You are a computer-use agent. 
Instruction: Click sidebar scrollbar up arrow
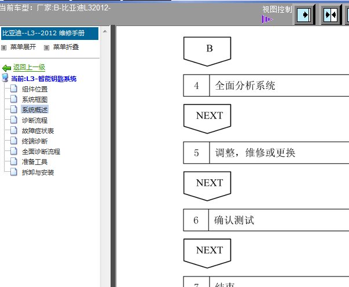105,31
